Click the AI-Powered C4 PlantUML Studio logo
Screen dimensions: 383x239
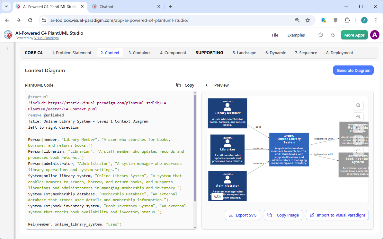[8, 35]
